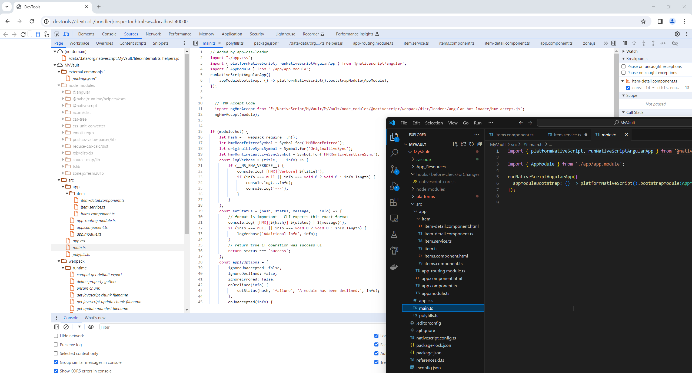Open Run and Debug view
Screen dimensions: 692x373
394,186
